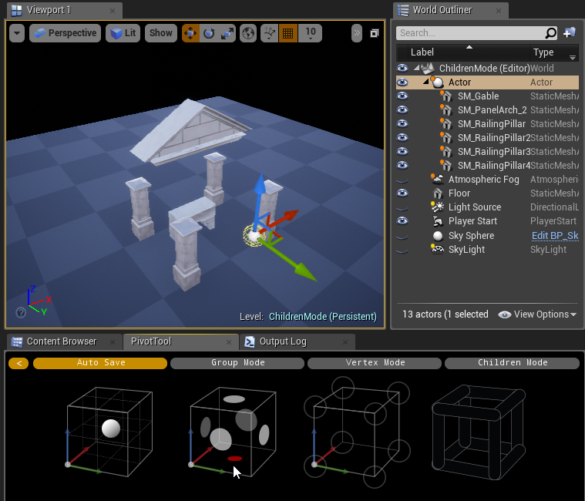585x501 pixels.
Task: Select the scale gizmo tool
Action: pyautogui.click(x=227, y=33)
